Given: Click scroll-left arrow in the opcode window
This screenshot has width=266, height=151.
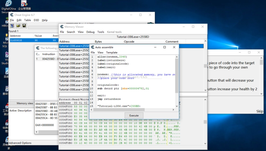Looking at the screenshot, I should pos(37,132).
